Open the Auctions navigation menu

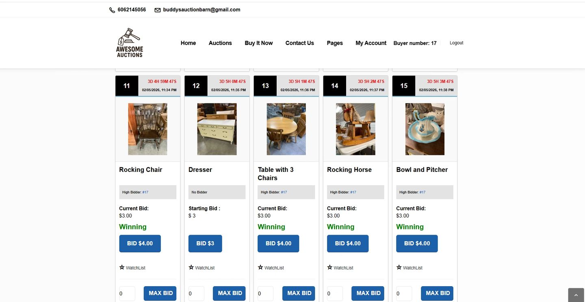(220, 43)
